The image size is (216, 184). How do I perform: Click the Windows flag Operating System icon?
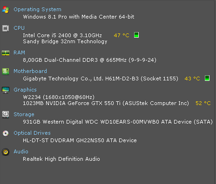pyautogui.click(x=6, y=10)
